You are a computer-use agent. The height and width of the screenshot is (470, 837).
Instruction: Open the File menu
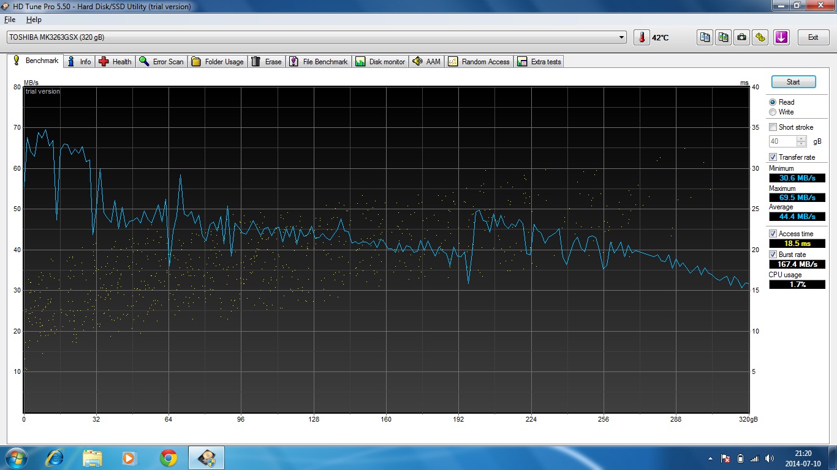pos(10,20)
